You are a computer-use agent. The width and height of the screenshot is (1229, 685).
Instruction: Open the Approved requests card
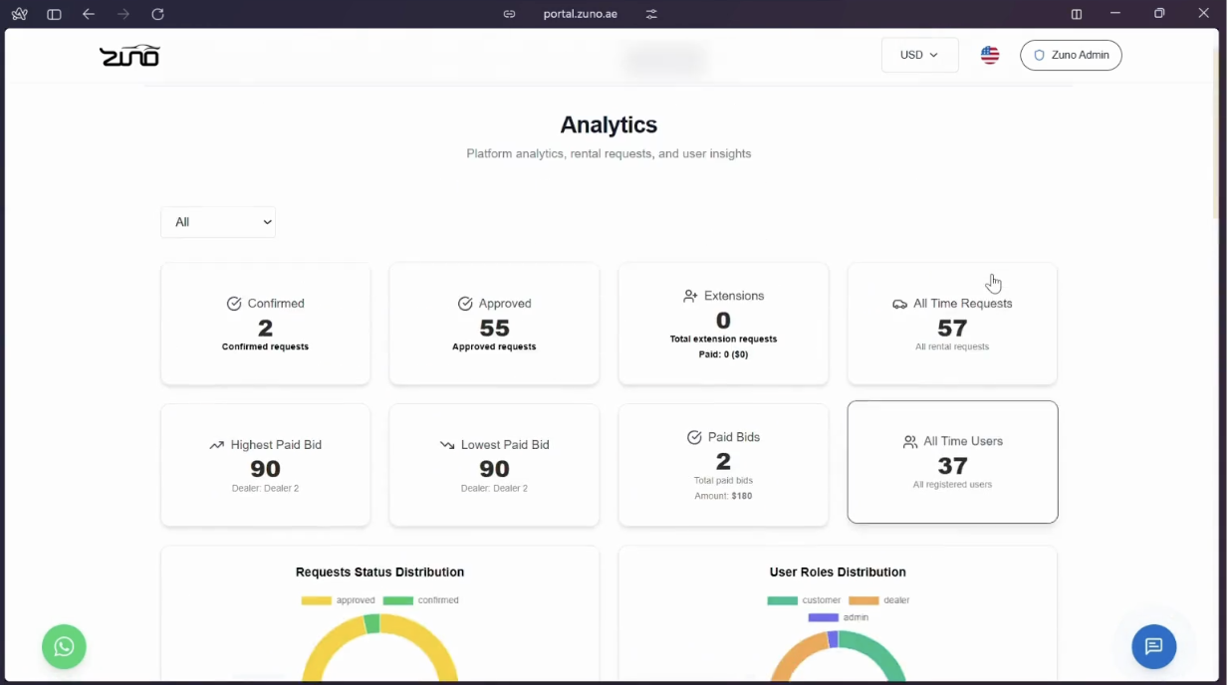(495, 324)
